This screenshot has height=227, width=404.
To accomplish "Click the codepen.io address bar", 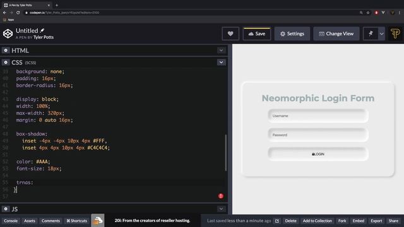I will coord(191,13).
